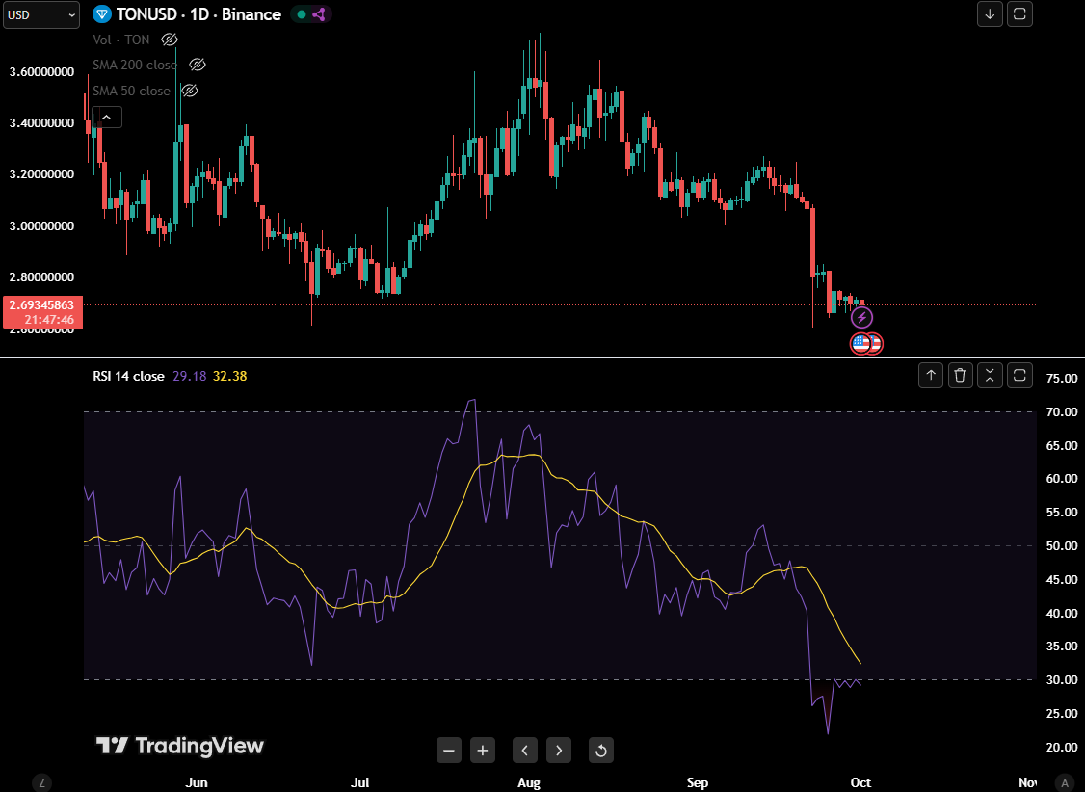Zoom out the chart with minus button
Image resolution: width=1085 pixels, height=792 pixels.
click(x=449, y=750)
